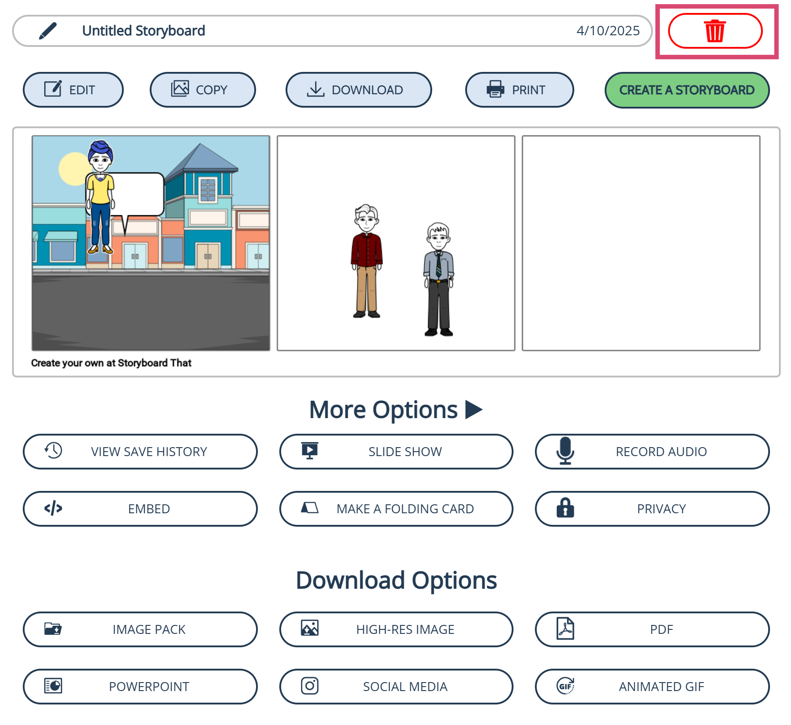Open View Save History
The width and height of the screenshot is (791, 725).
tap(140, 451)
